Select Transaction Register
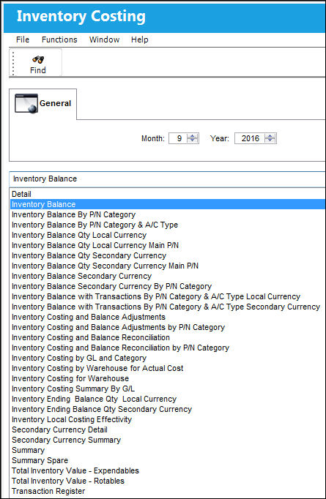The width and height of the screenshot is (326, 499). tap(168, 491)
